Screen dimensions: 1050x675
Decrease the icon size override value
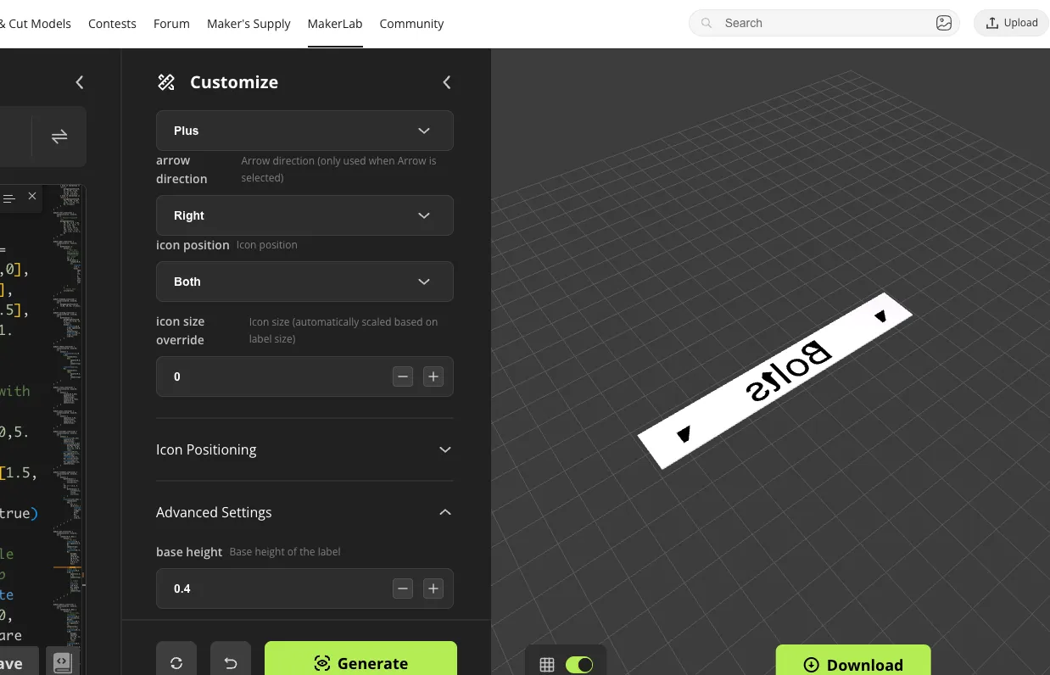tap(403, 377)
